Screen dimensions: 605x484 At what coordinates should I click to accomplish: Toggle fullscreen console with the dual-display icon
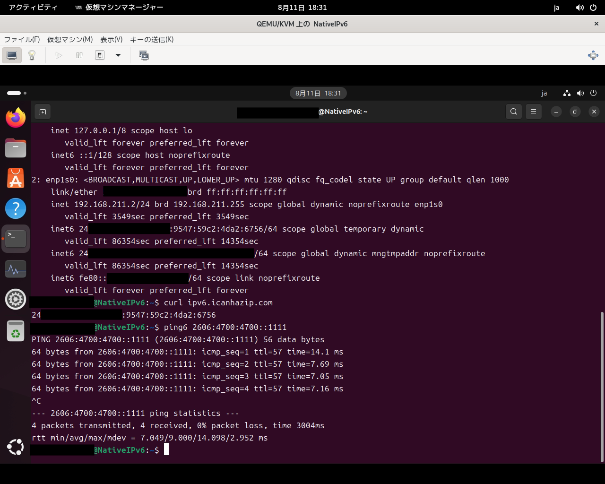144,55
